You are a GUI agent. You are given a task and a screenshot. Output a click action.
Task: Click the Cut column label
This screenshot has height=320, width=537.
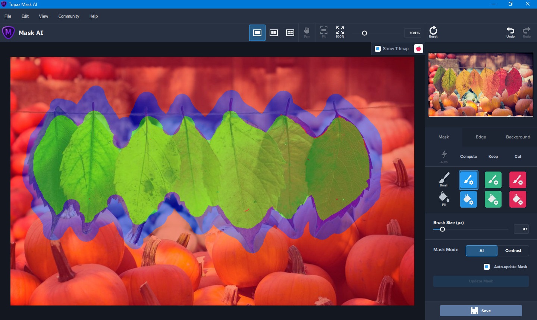[x=518, y=157]
